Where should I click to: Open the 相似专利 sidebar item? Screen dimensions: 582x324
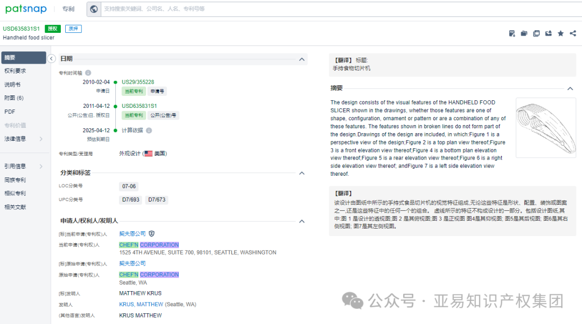[x=15, y=194]
